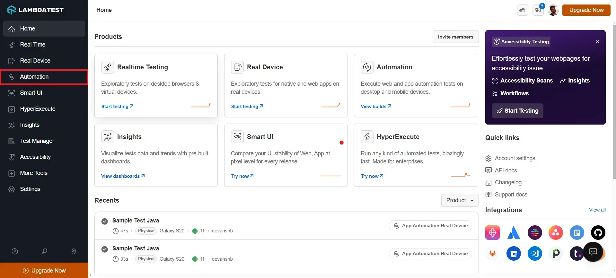Click Start testing under Realtime Testing
Viewport: 616px width, 278px height.
[x=118, y=106]
